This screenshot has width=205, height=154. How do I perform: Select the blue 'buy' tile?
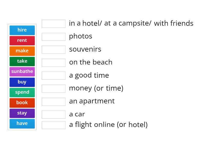[22, 82]
